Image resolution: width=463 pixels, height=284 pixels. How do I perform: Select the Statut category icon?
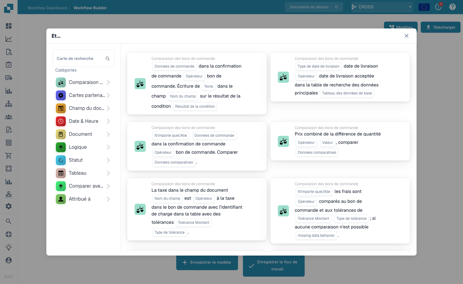point(61,160)
